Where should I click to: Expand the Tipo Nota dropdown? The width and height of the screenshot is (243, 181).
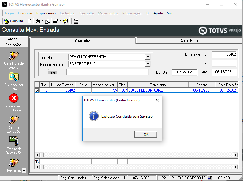click(x=148, y=57)
